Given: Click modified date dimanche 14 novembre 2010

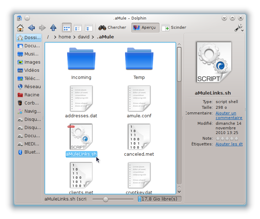Looking at the screenshot, I should click(x=228, y=128).
